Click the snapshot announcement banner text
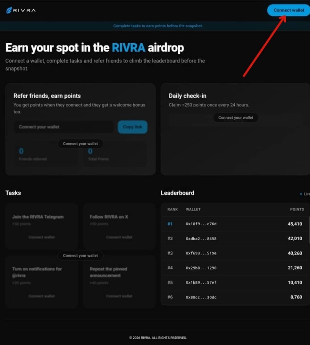Screen dimensions: 310x345 [158, 26]
